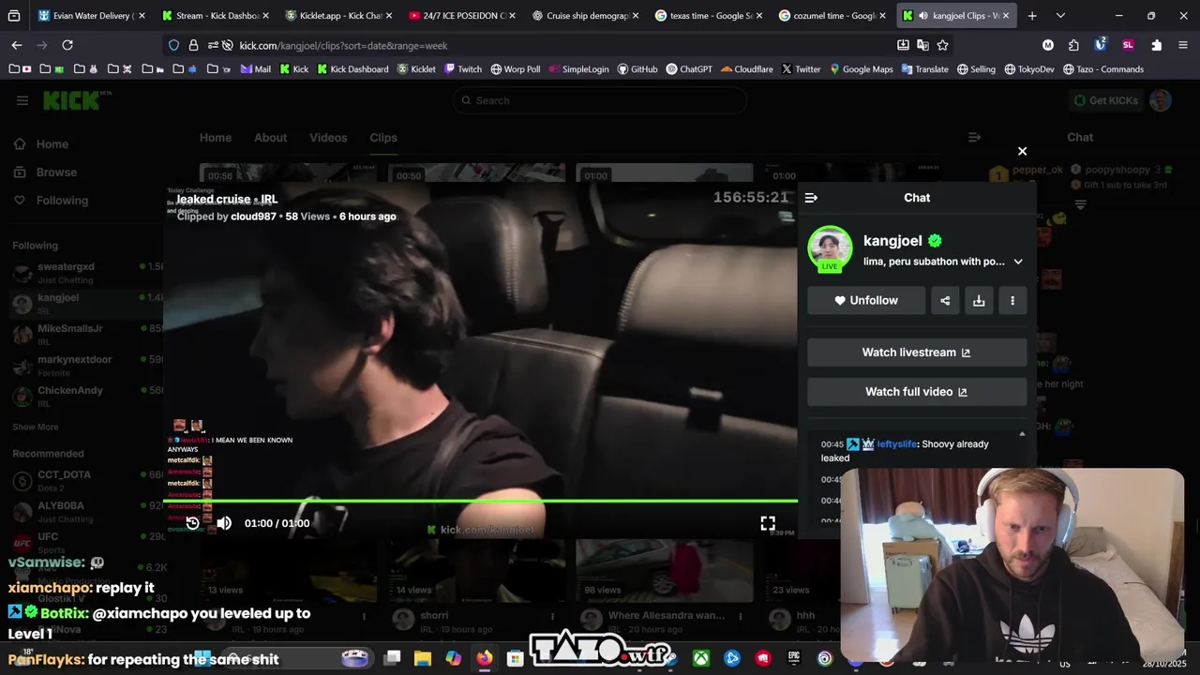
Task: Seek on the green clip progress bar
Action: pos(482,501)
